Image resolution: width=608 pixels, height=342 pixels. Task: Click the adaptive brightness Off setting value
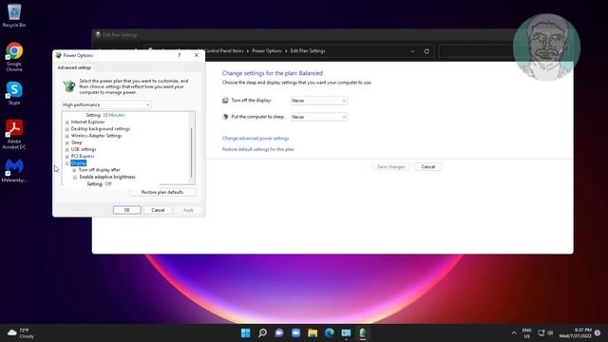click(x=108, y=183)
